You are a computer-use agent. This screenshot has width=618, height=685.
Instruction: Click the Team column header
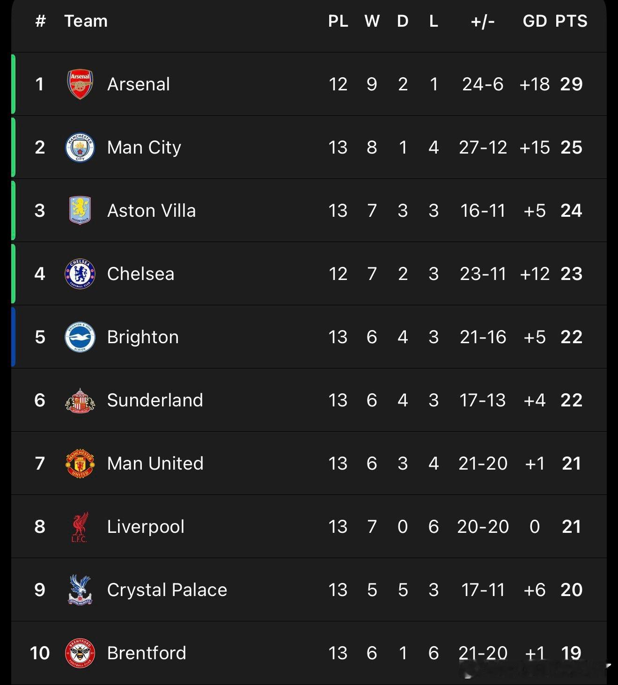[86, 21]
